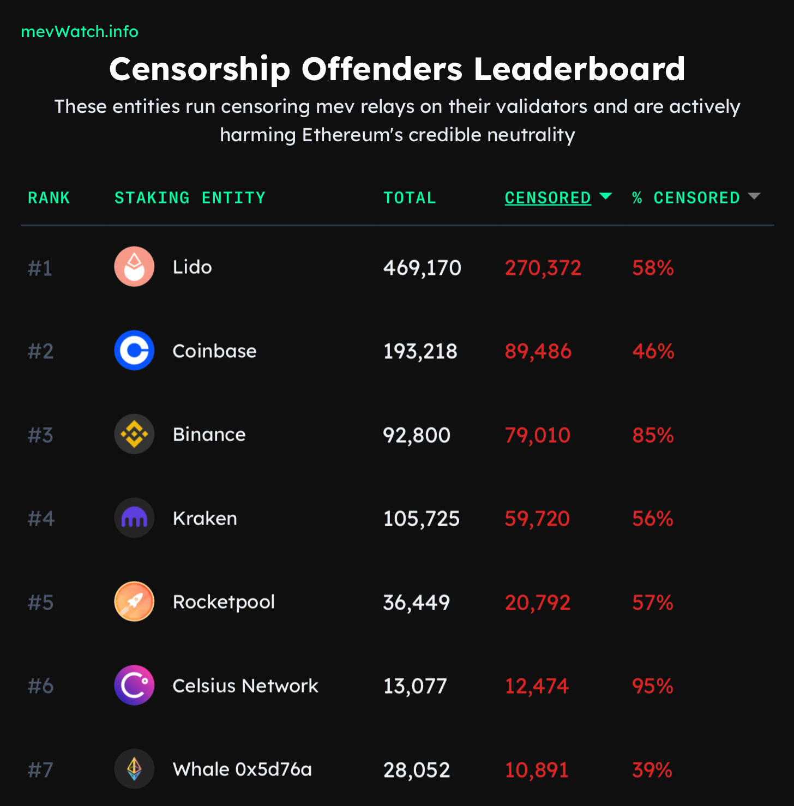Image resolution: width=794 pixels, height=806 pixels.
Task: Click the Rank column header
Action: point(49,198)
